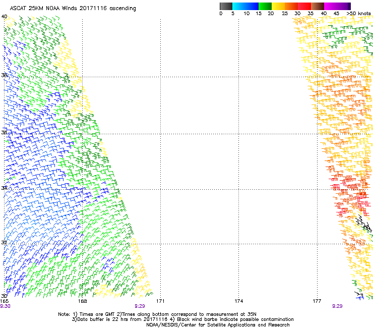Click 'Black wind barbs indicate possible contamination' note
Screen dimensions: 373x328
tap(235, 319)
